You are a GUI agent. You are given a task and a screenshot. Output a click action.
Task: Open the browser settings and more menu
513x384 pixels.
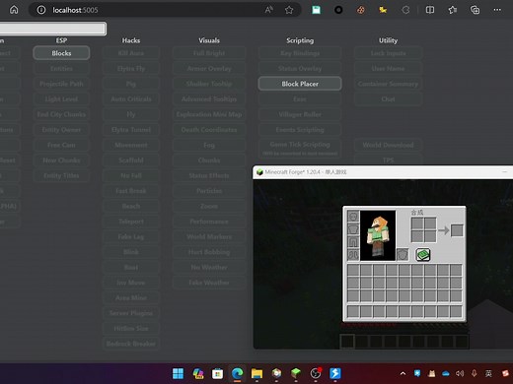tap(497, 10)
